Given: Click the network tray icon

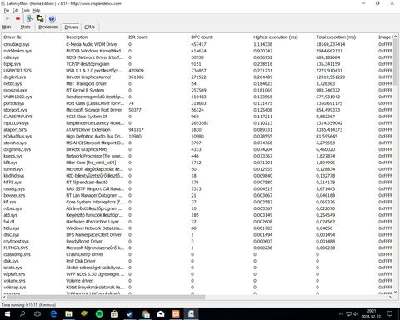Looking at the screenshot, I should [349, 314].
